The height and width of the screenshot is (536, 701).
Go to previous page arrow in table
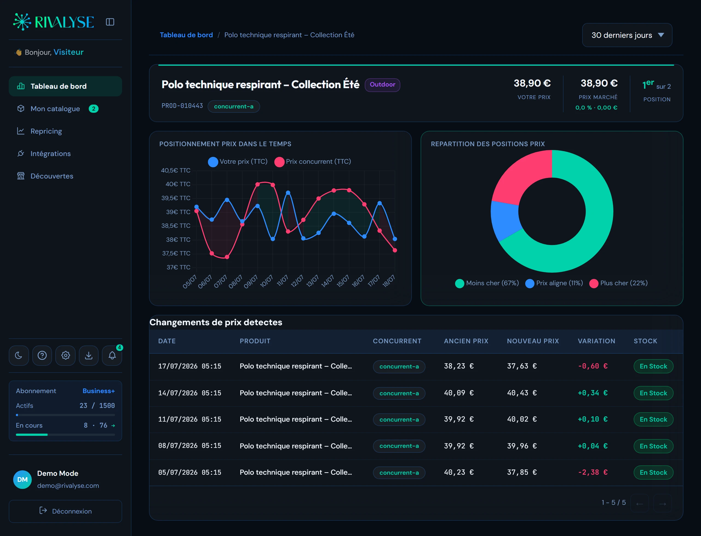pos(639,503)
